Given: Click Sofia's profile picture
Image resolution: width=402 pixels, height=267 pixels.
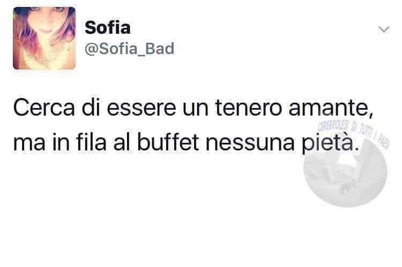Looking at the screenshot, I should coord(44,38).
